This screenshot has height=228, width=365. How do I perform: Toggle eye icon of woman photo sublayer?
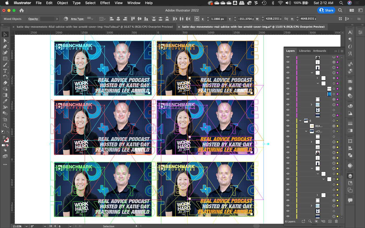point(288,152)
